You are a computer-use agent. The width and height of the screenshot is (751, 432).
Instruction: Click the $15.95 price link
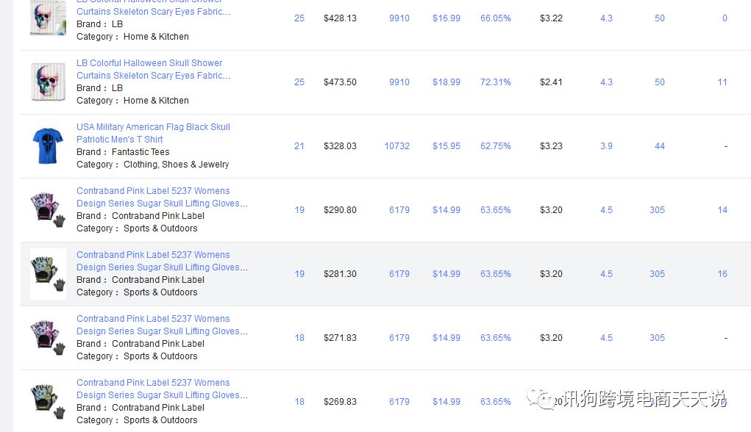pyautogui.click(x=446, y=146)
